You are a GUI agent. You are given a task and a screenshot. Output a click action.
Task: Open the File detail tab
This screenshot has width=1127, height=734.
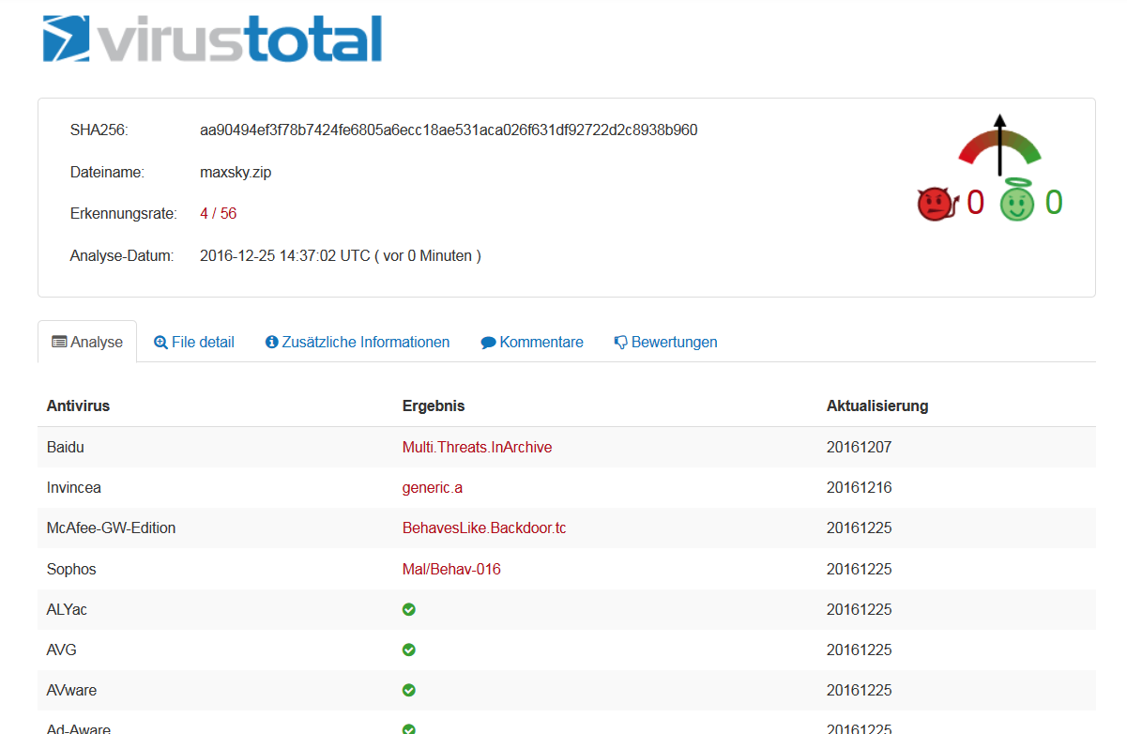202,343
